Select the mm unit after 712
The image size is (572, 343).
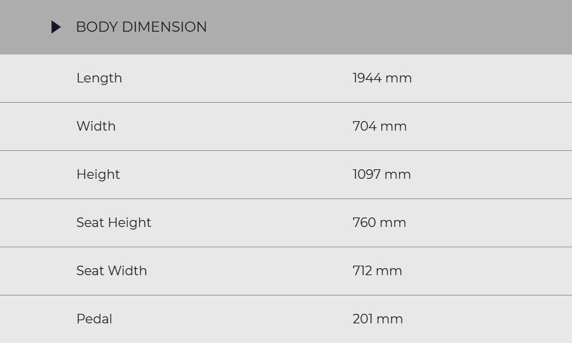390,271
